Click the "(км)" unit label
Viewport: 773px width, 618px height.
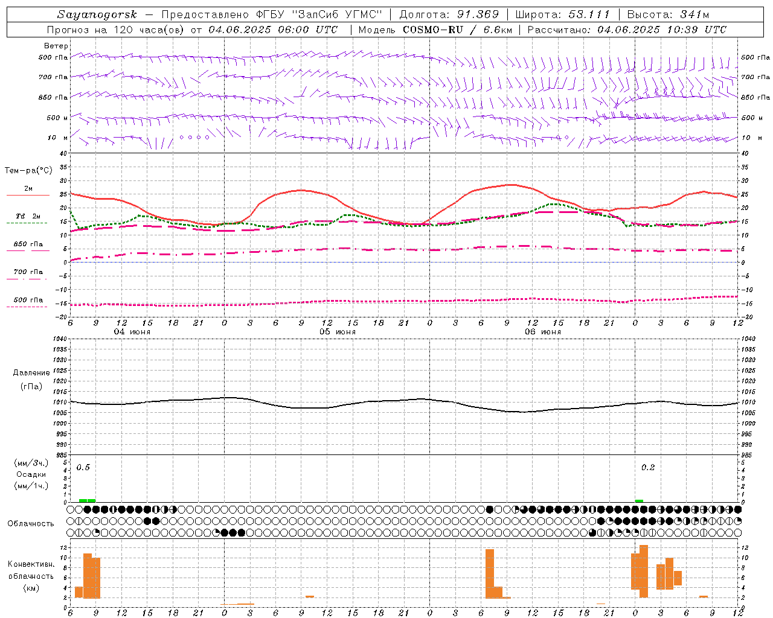31,588
